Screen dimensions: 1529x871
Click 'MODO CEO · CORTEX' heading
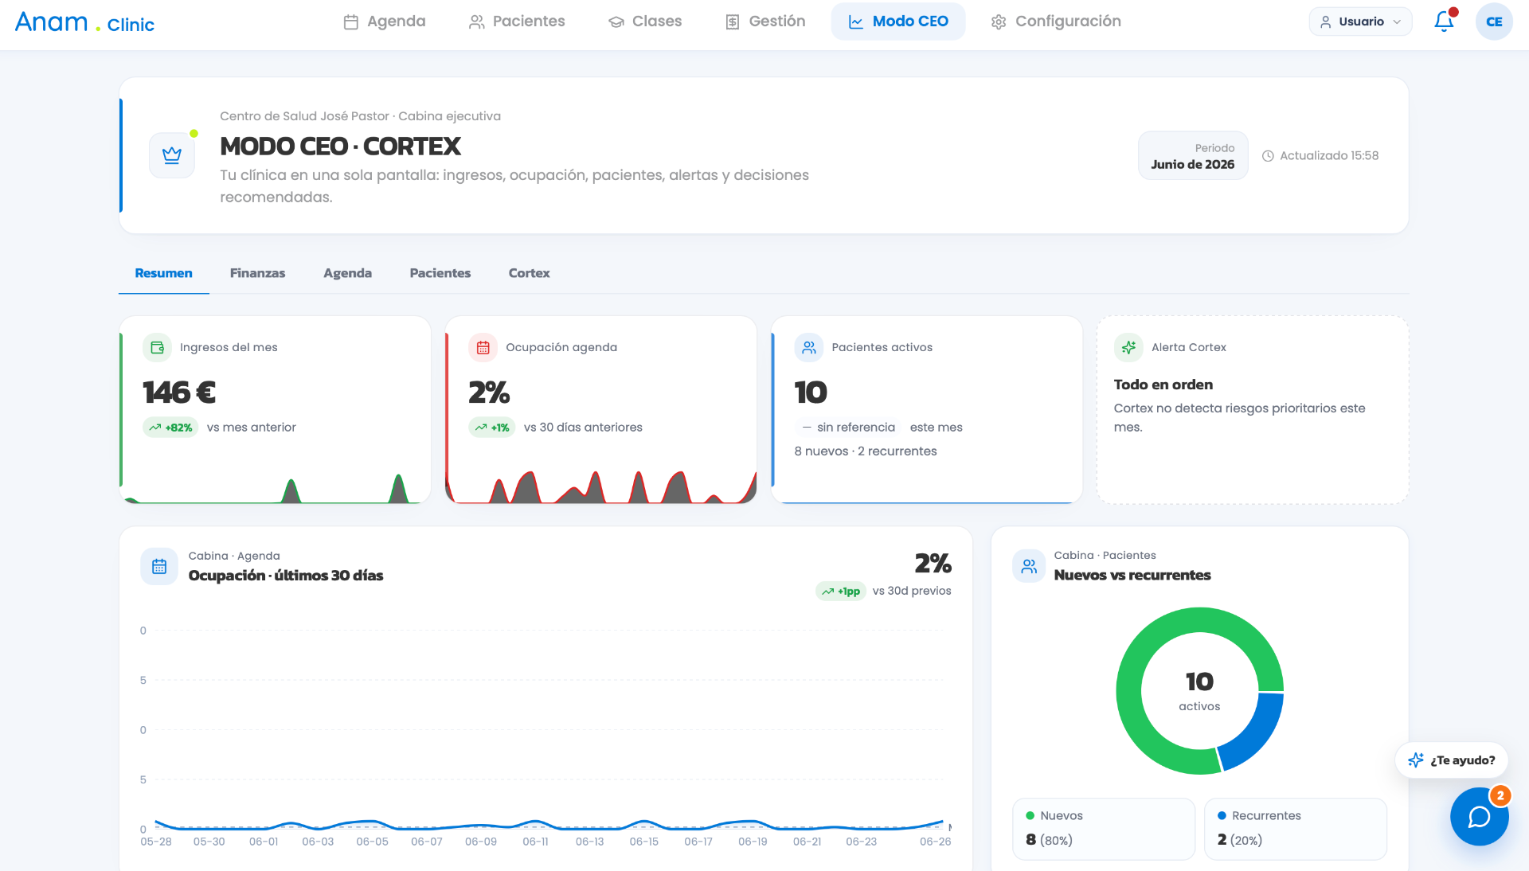point(340,146)
